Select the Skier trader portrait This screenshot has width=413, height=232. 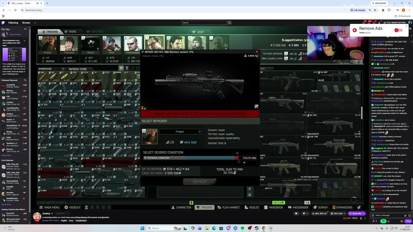coord(112,45)
